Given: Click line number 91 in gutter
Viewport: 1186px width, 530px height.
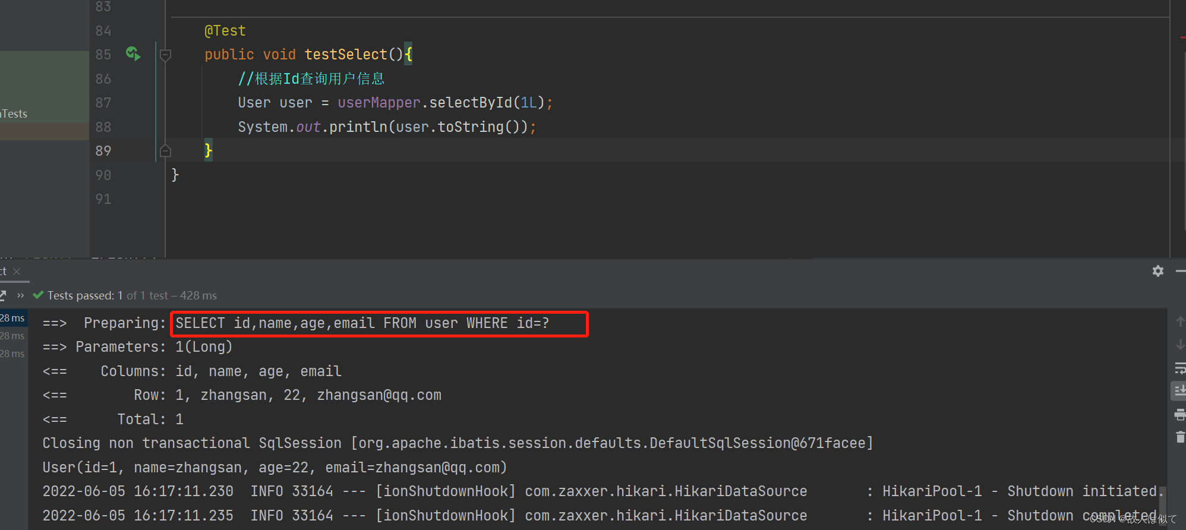Looking at the screenshot, I should [x=103, y=199].
